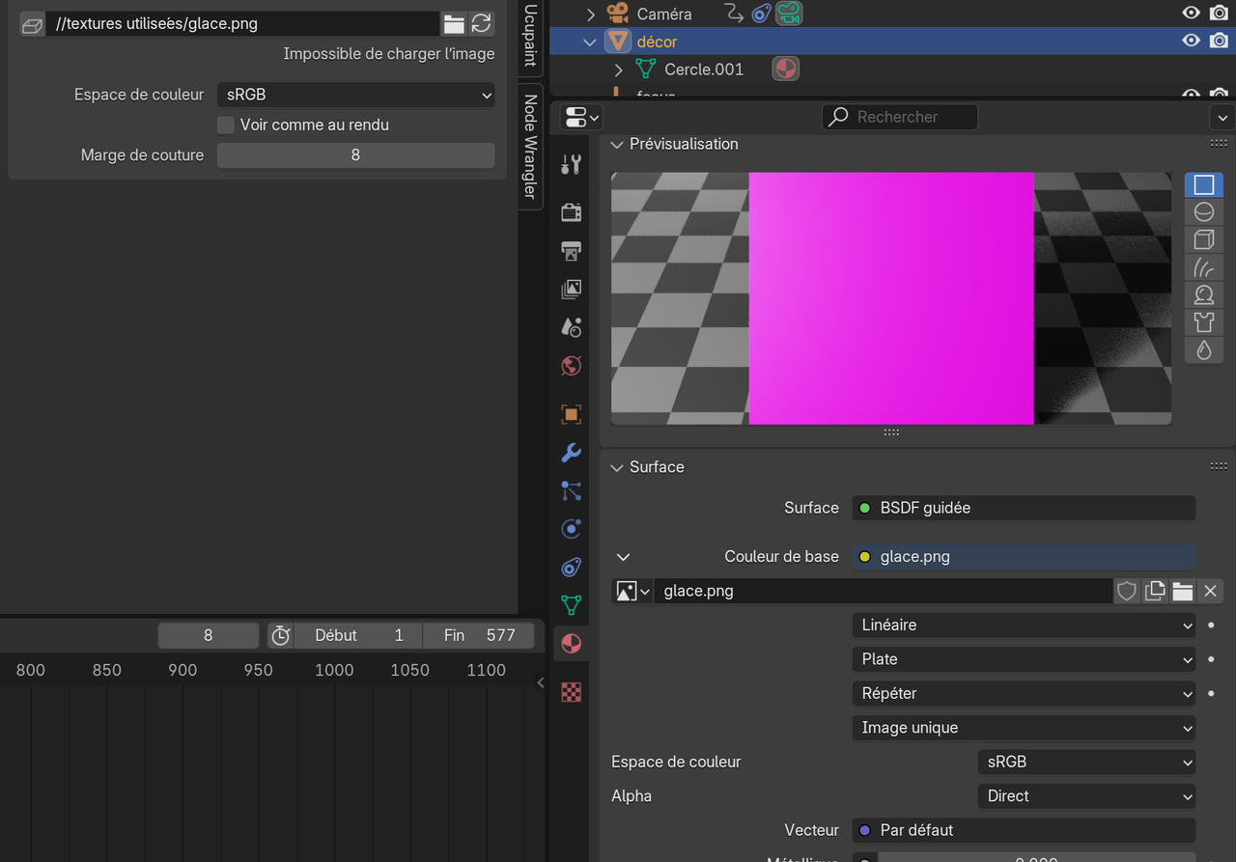Disable décor collection in renders
The width and height of the screenshot is (1236, 862).
[x=1220, y=41]
